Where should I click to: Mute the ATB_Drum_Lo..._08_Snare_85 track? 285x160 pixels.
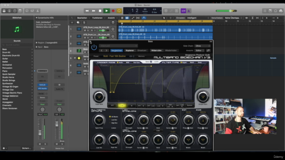click(x=85, y=37)
